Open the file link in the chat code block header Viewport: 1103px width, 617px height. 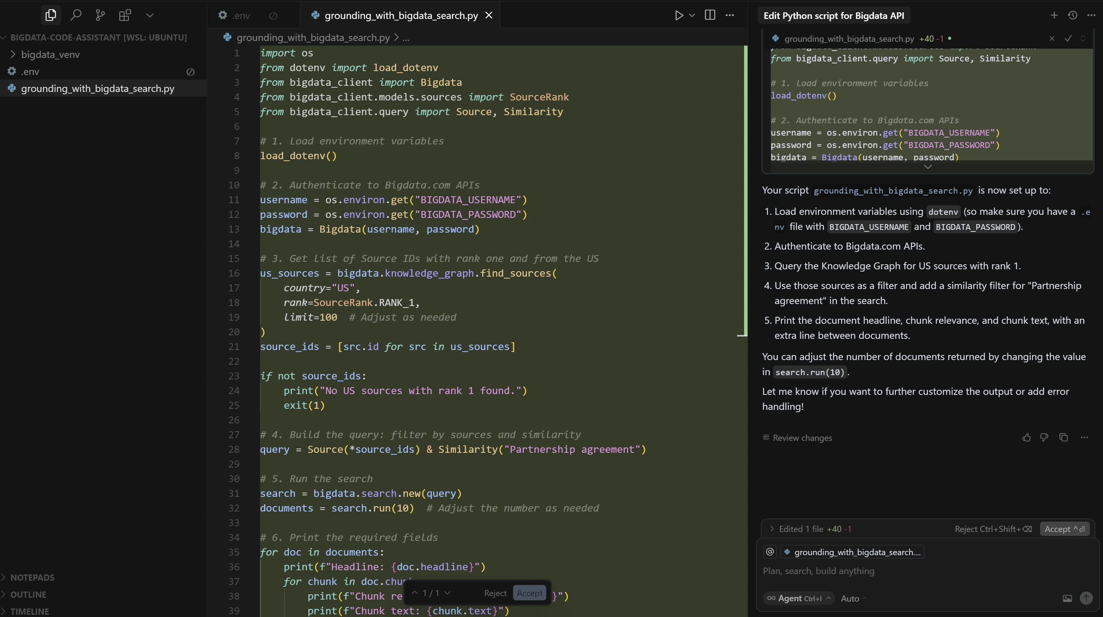[849, 39]
